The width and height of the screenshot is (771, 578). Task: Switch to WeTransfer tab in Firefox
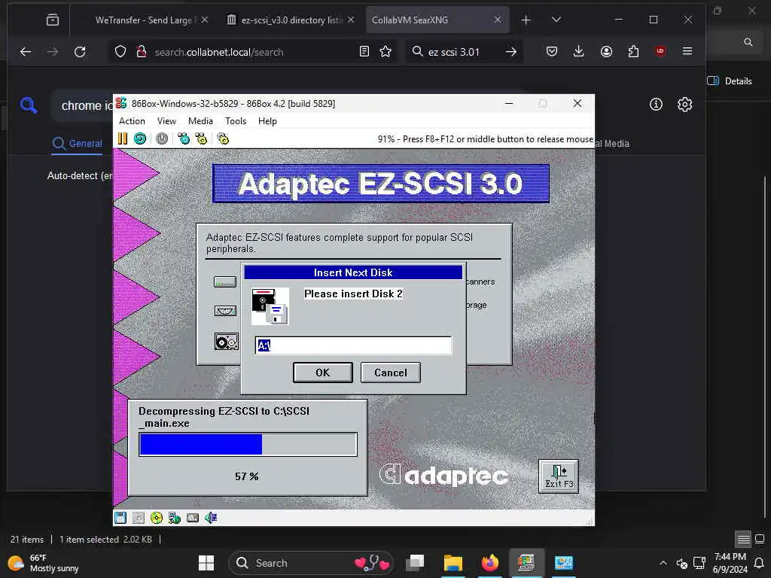tap(145, 20)
